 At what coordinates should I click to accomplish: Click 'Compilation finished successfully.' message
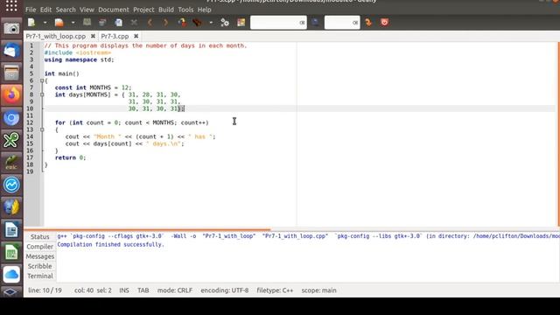point(111,245)
